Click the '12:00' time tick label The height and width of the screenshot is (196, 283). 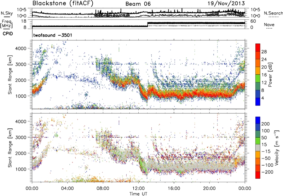click(x=138, y=189)
